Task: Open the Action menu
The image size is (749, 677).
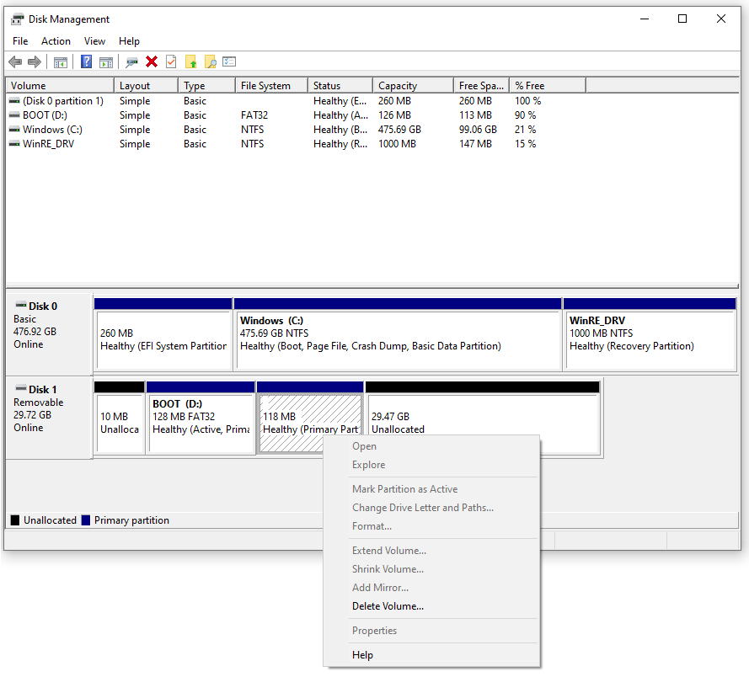Action: click(x=56, y=41)
